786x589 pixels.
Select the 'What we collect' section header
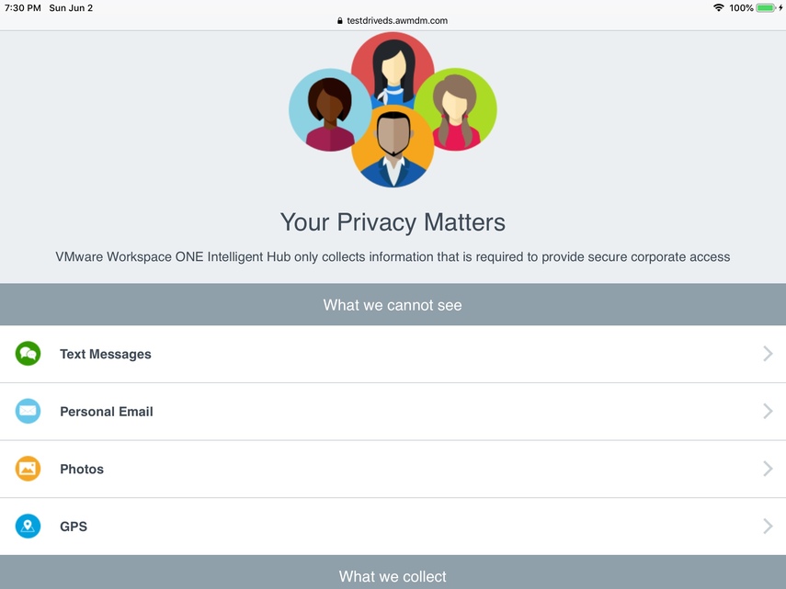click(x=393, y=576)
